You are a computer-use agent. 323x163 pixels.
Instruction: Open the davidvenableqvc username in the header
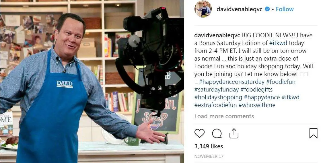pos(239,9)
